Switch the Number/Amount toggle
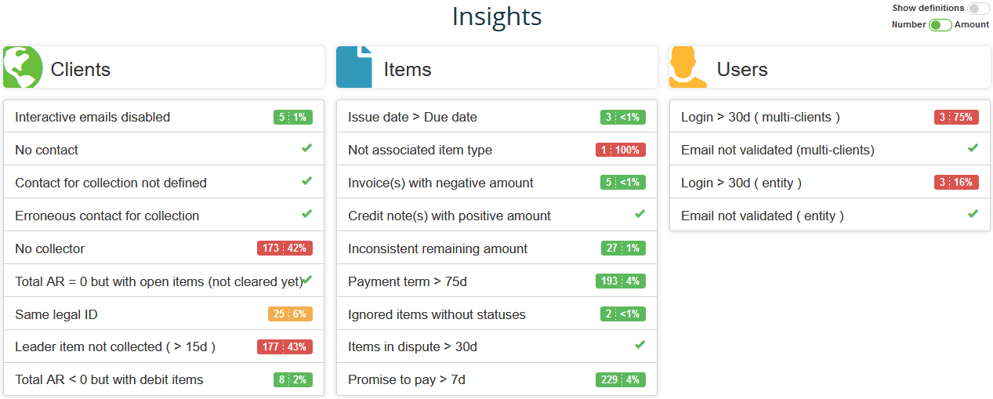The height and width of the screenshot is (399, 993). point(940,25)
